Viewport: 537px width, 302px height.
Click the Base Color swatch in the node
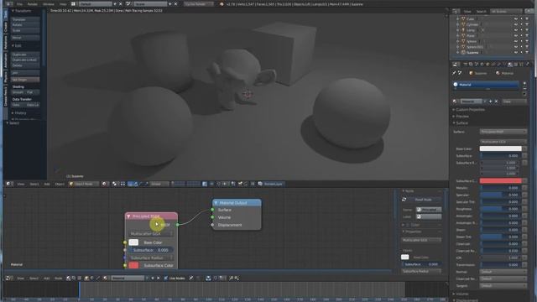coord(133,242)
